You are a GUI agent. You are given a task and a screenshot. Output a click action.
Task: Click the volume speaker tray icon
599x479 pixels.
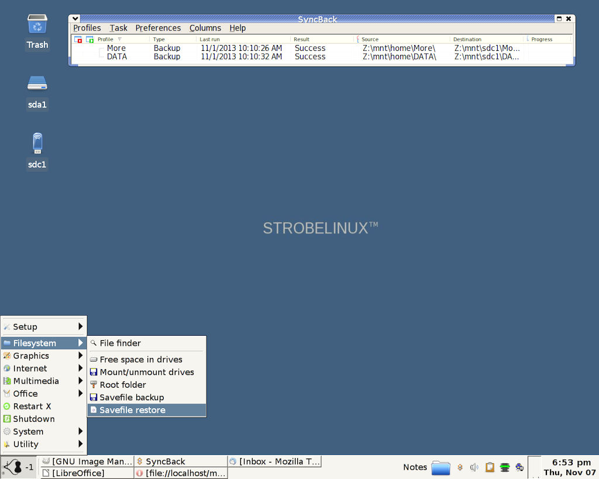coord(474,467)
